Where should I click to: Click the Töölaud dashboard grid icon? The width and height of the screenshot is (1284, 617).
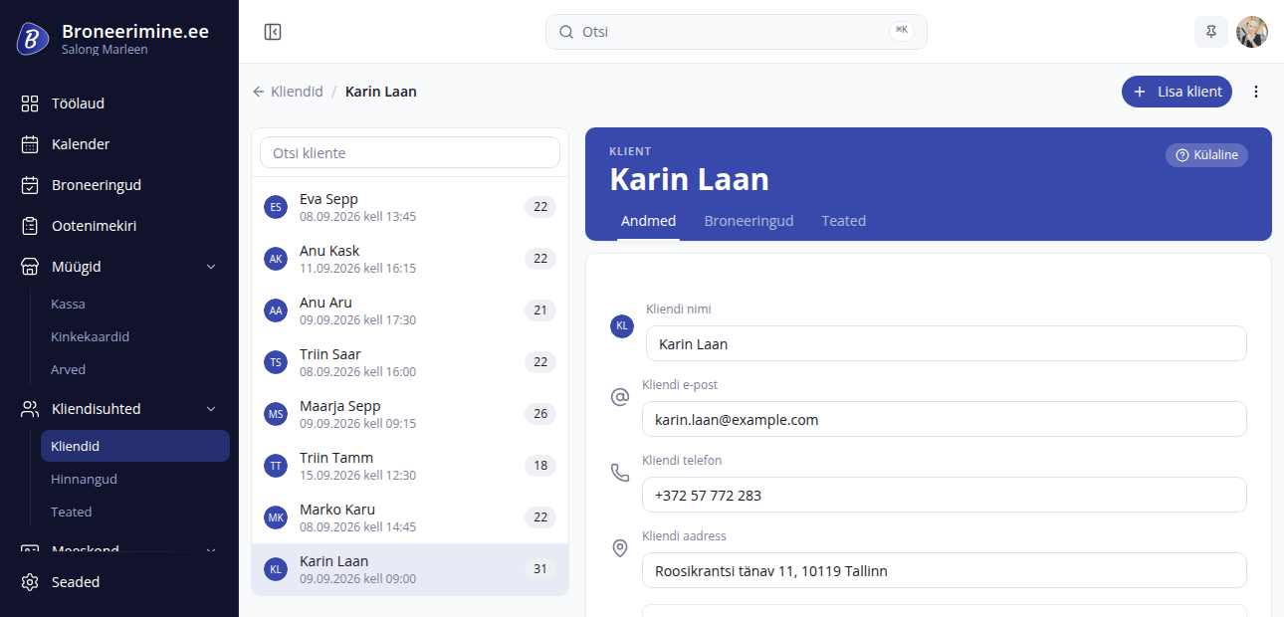point(30,103)
